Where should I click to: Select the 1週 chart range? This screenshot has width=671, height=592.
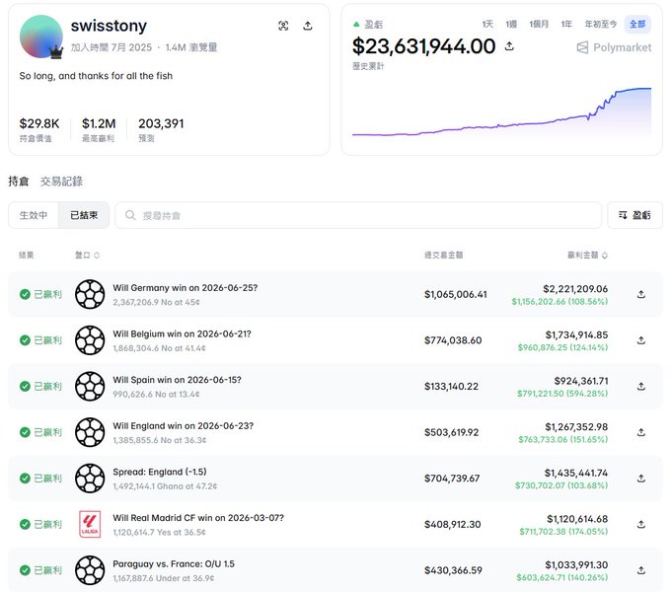511,24
